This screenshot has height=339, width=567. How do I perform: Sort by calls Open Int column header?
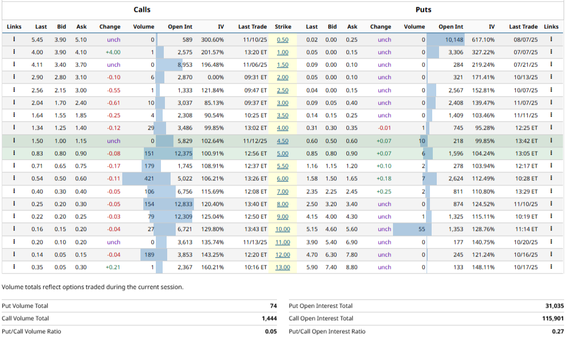pyautogui.click(x=180, y=27)
